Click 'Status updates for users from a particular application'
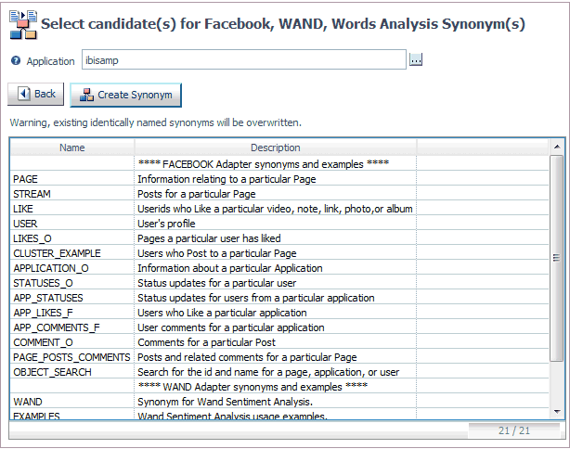570x449 pixels. (x=256, y=298)
